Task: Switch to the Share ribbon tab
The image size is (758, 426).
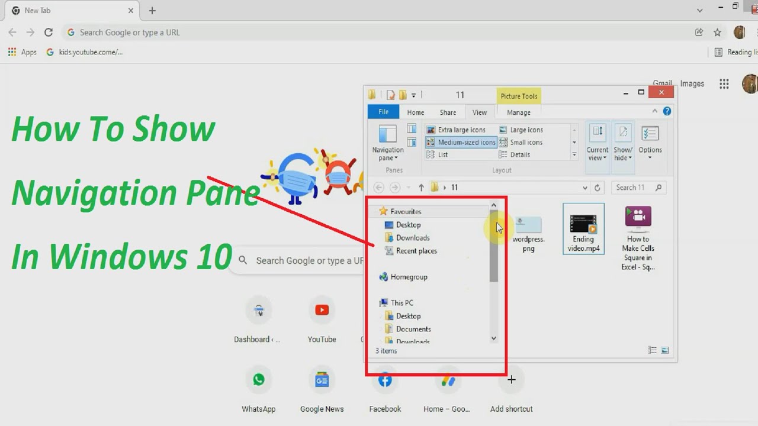Action: [448, 112]
